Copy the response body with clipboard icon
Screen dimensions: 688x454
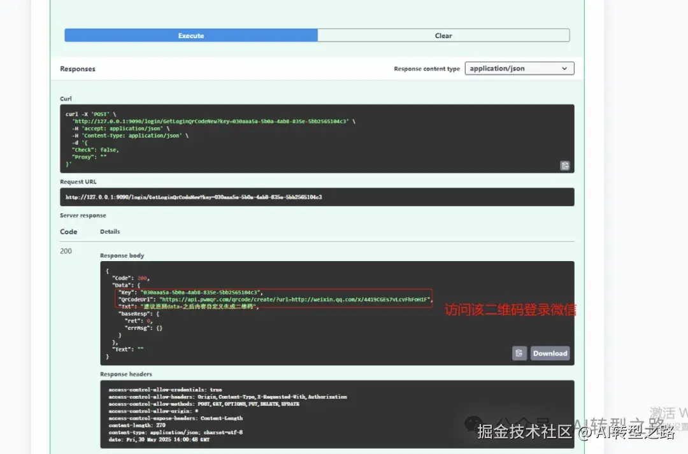point(519,353)
